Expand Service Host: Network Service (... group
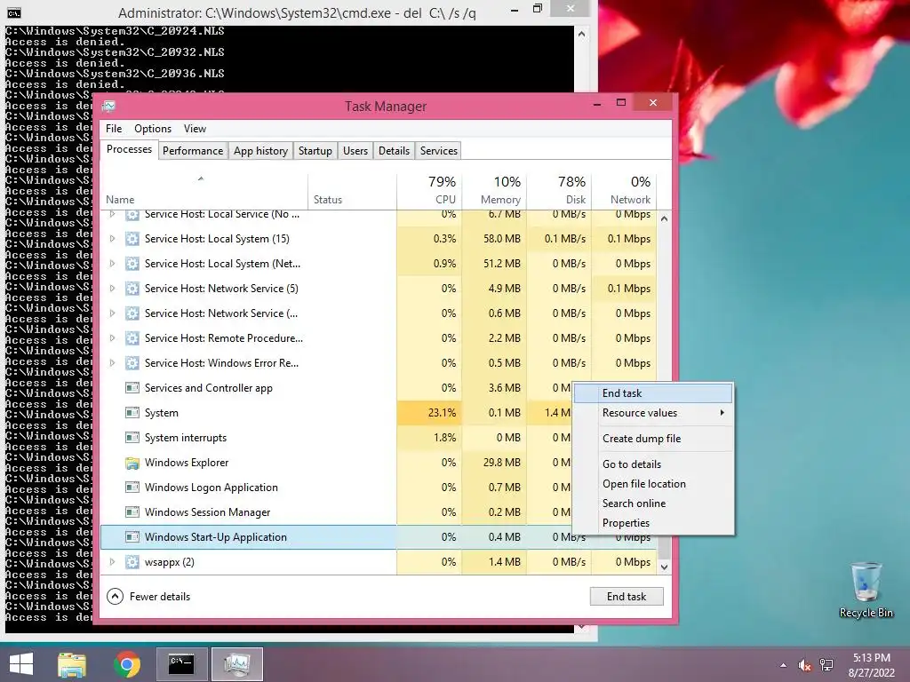910x682 pixels. click(x=113, y=313)
